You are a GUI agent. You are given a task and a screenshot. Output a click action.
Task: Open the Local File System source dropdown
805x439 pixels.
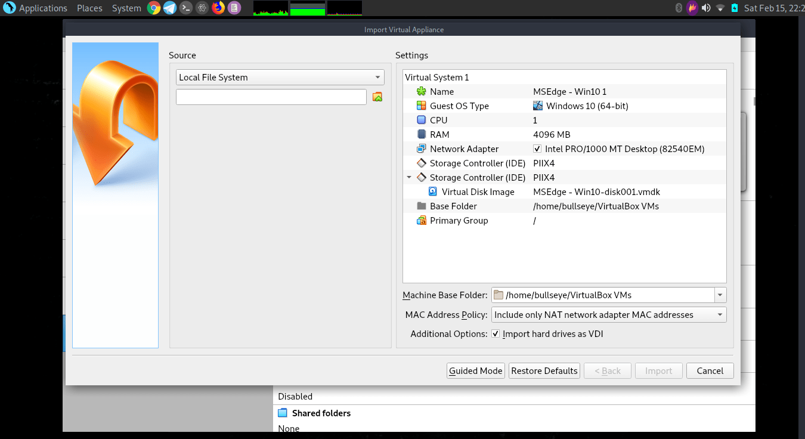pos(280,78)
